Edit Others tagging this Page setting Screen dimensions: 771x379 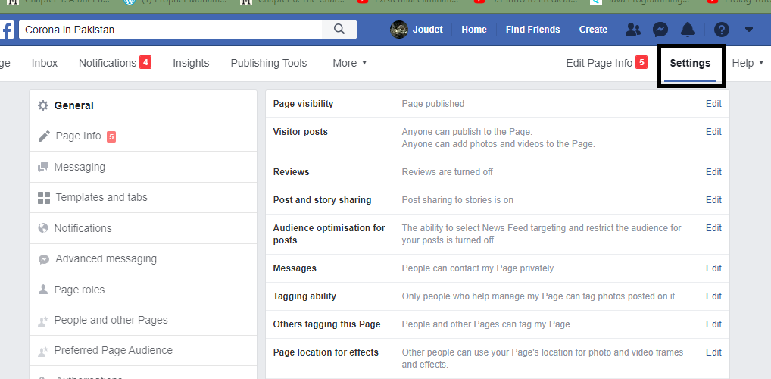point(714,324)
